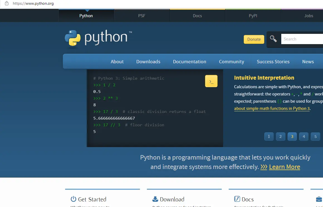This screenshot has height=207, width=323.
Task: Show slide 4 of the carousel
Action: (304, 137)
